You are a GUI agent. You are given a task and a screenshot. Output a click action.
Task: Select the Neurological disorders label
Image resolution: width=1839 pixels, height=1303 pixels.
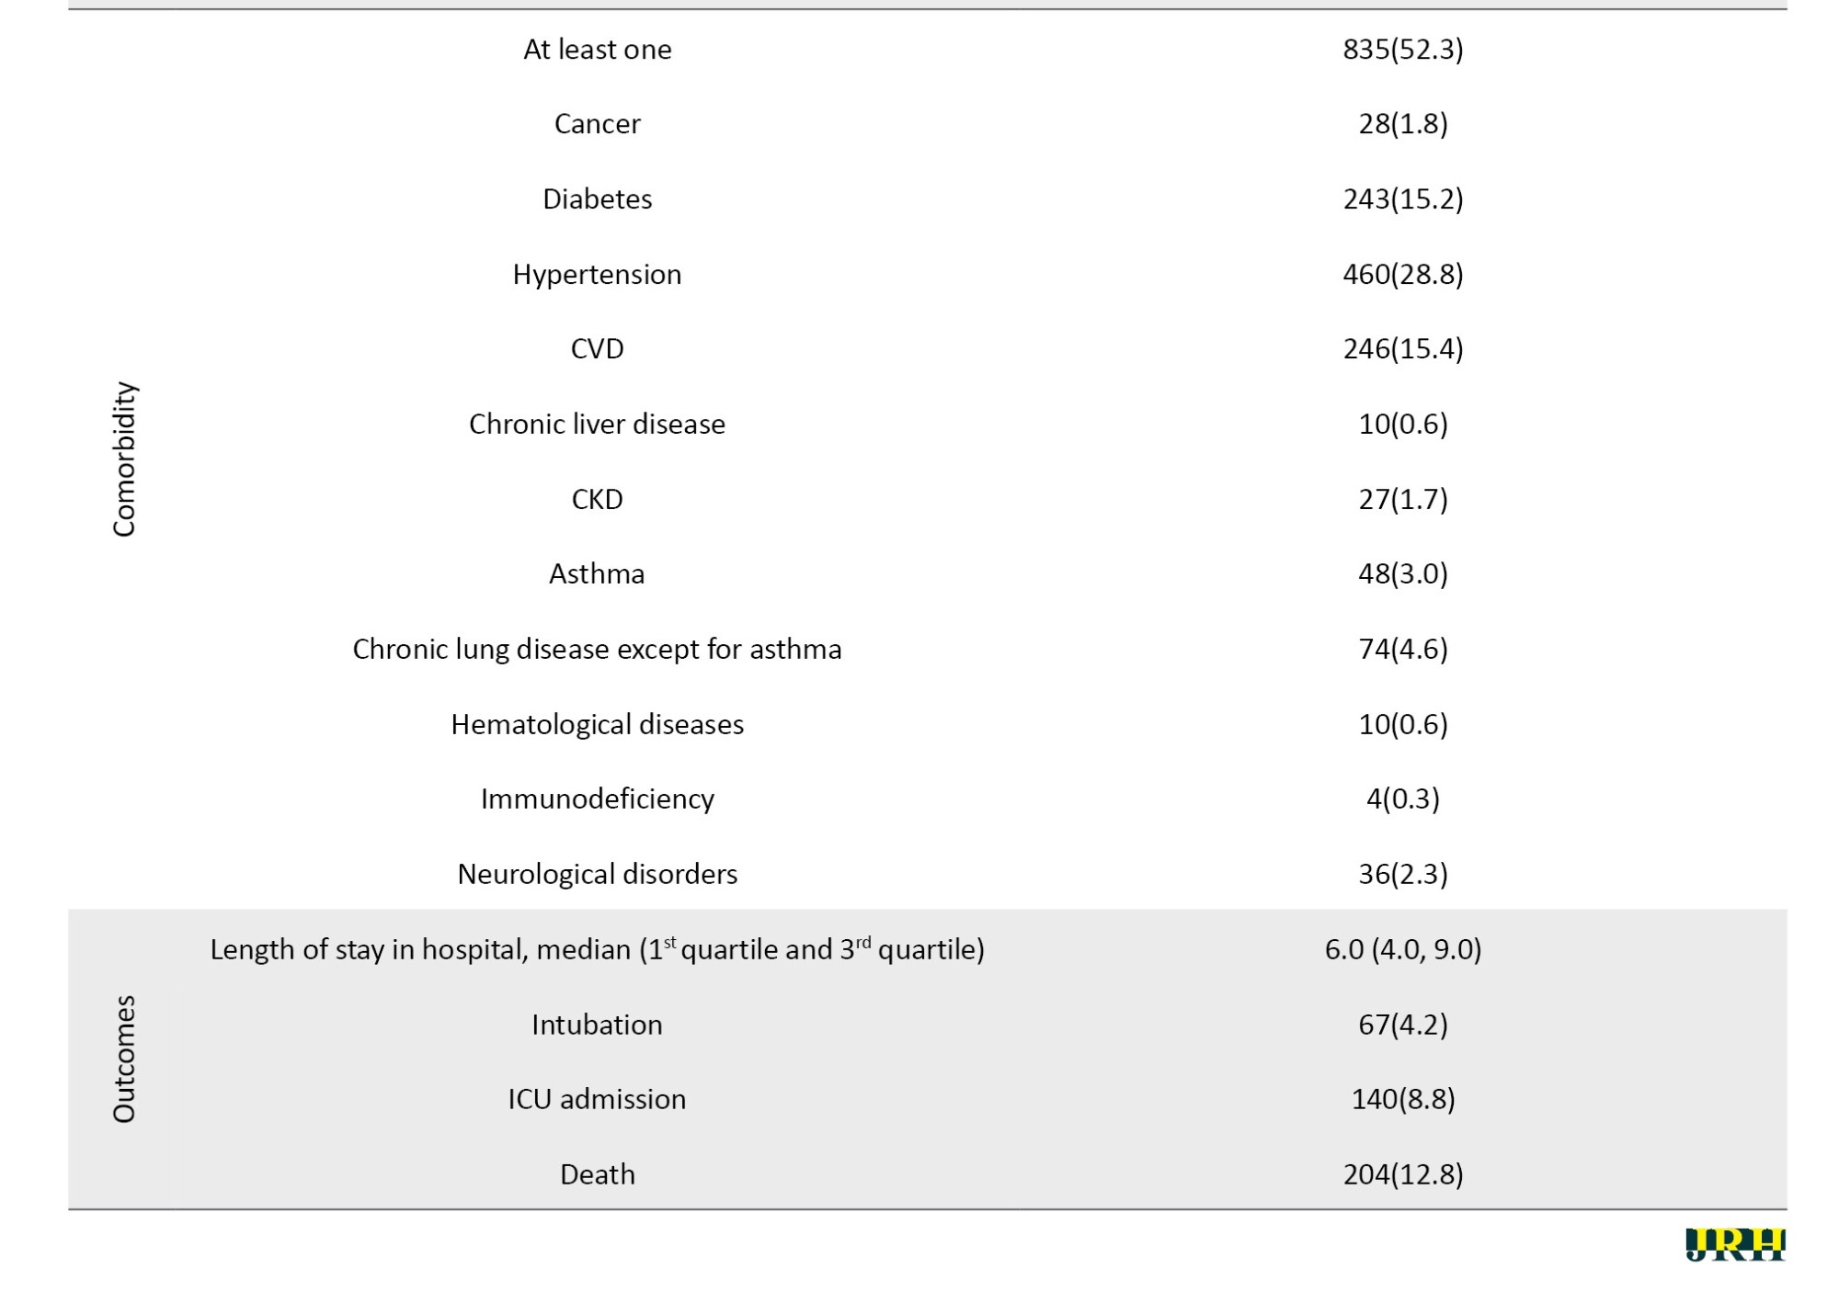pyautogui.click(x=597, y=874)
